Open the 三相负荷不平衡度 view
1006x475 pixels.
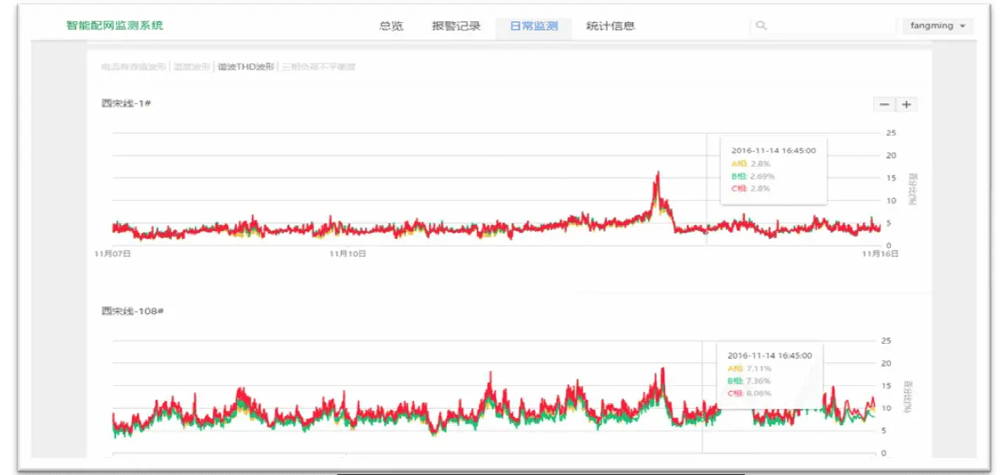point(319,67)
